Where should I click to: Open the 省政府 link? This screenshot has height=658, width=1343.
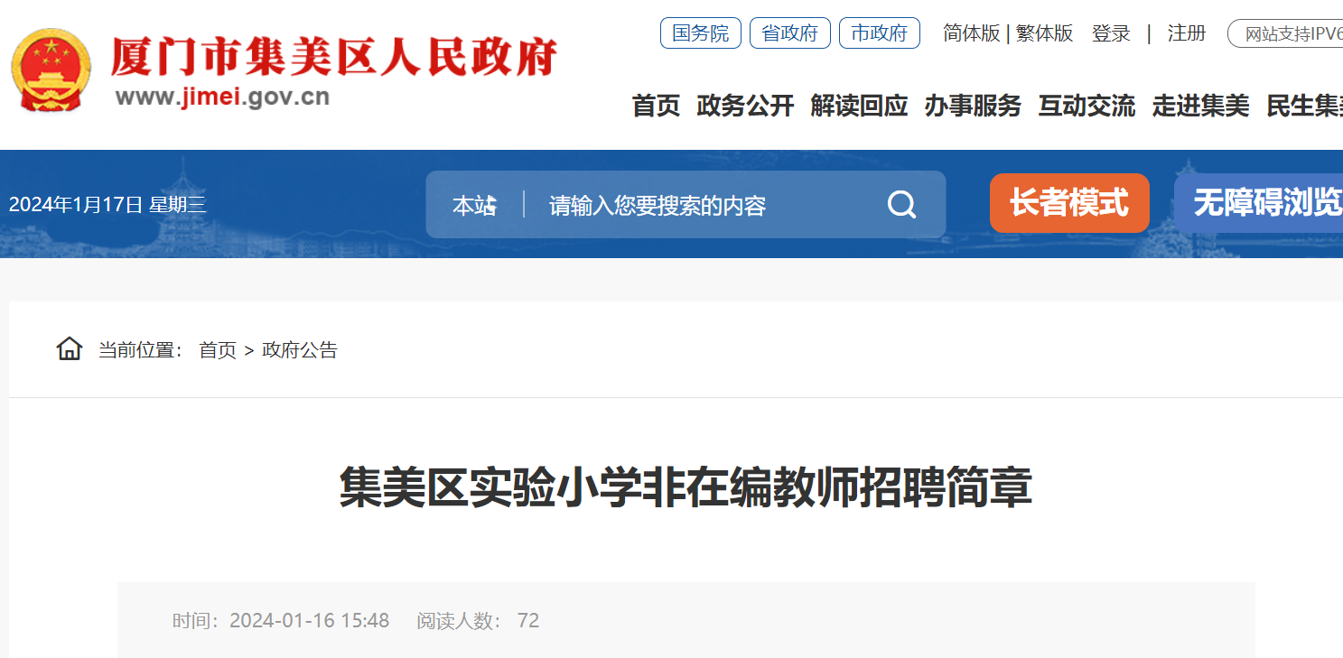[790, 33]
